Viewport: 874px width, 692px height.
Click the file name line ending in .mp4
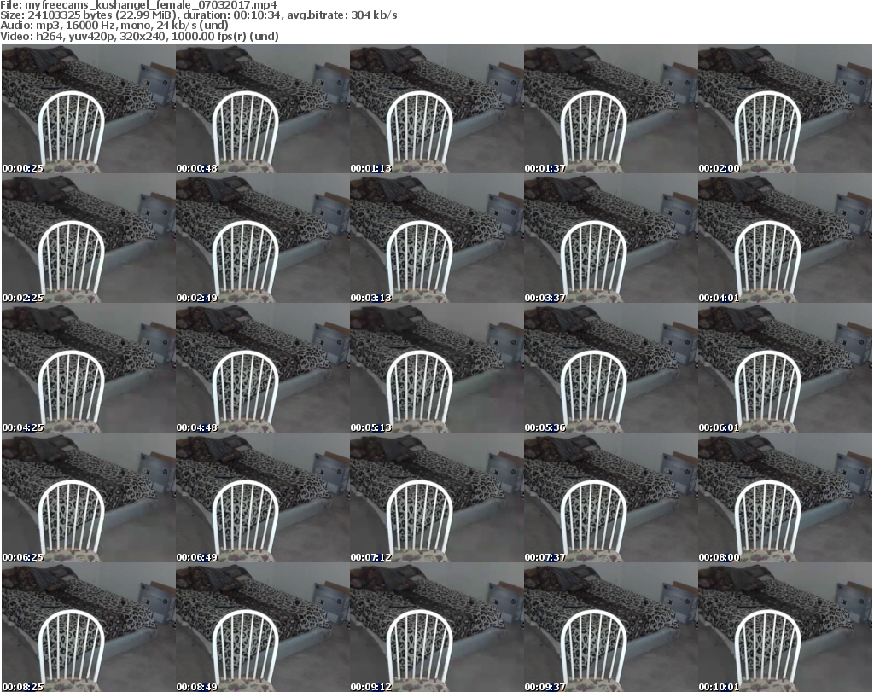pos(138,5)
